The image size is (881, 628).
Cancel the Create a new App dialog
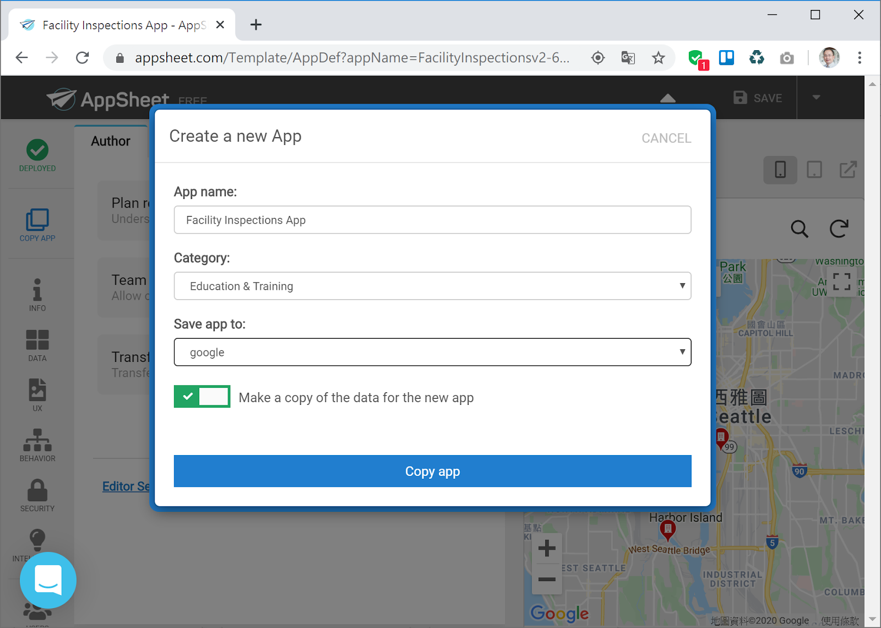(x=666, y=138)
